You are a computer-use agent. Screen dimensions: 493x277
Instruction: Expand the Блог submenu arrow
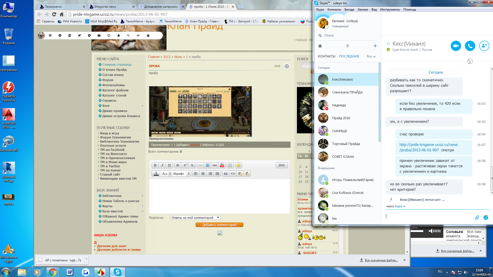[x=142, y=106]
